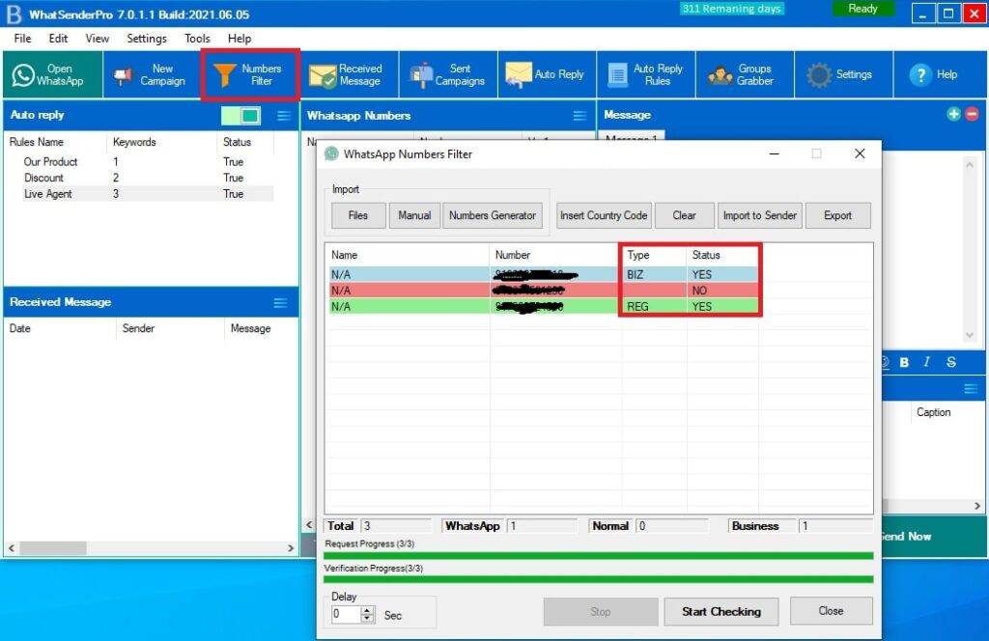Start a New Campaign from the toolbar
The image size is (989, 641).
point(150,75)
